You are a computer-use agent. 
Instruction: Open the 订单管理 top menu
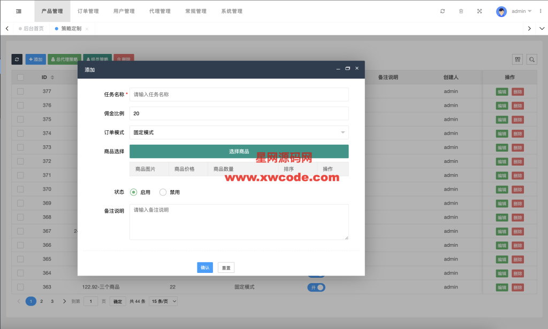pyautogui.click(x=88, y=11)
